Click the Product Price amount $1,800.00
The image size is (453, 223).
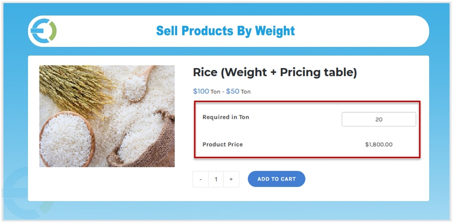click(x=378, y=144)
